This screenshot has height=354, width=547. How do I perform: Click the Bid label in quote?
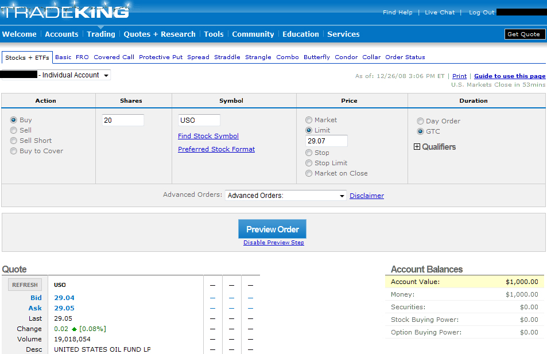click(36, 298)
